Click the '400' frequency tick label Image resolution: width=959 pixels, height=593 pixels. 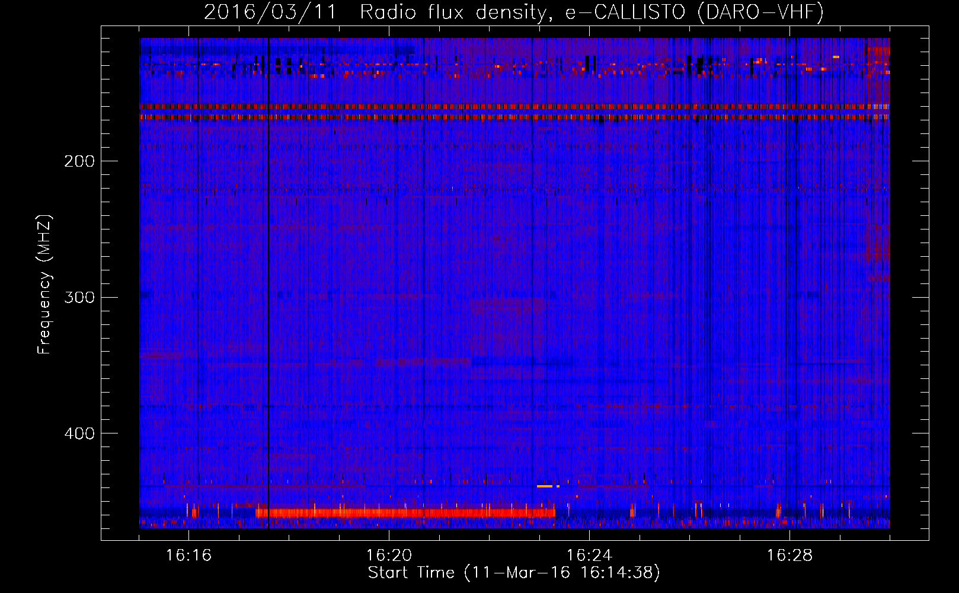tap(79, 433)
